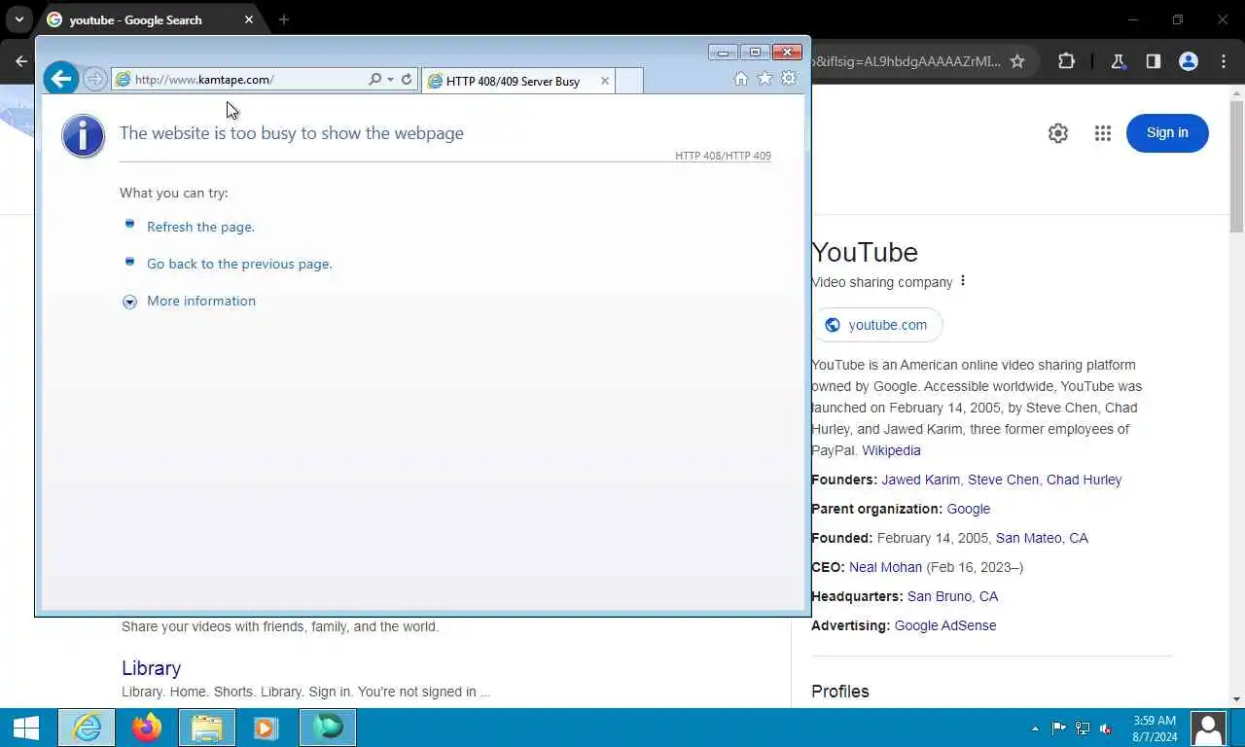1245x747 pixels.
Task: Open Chrome tab search dropdown arrow
Action: point(18,19)
